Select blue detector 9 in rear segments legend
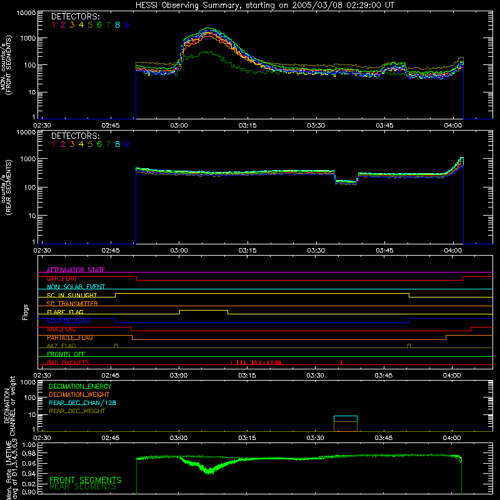Screen dimensions: 500x500 [x=127, y=144]
